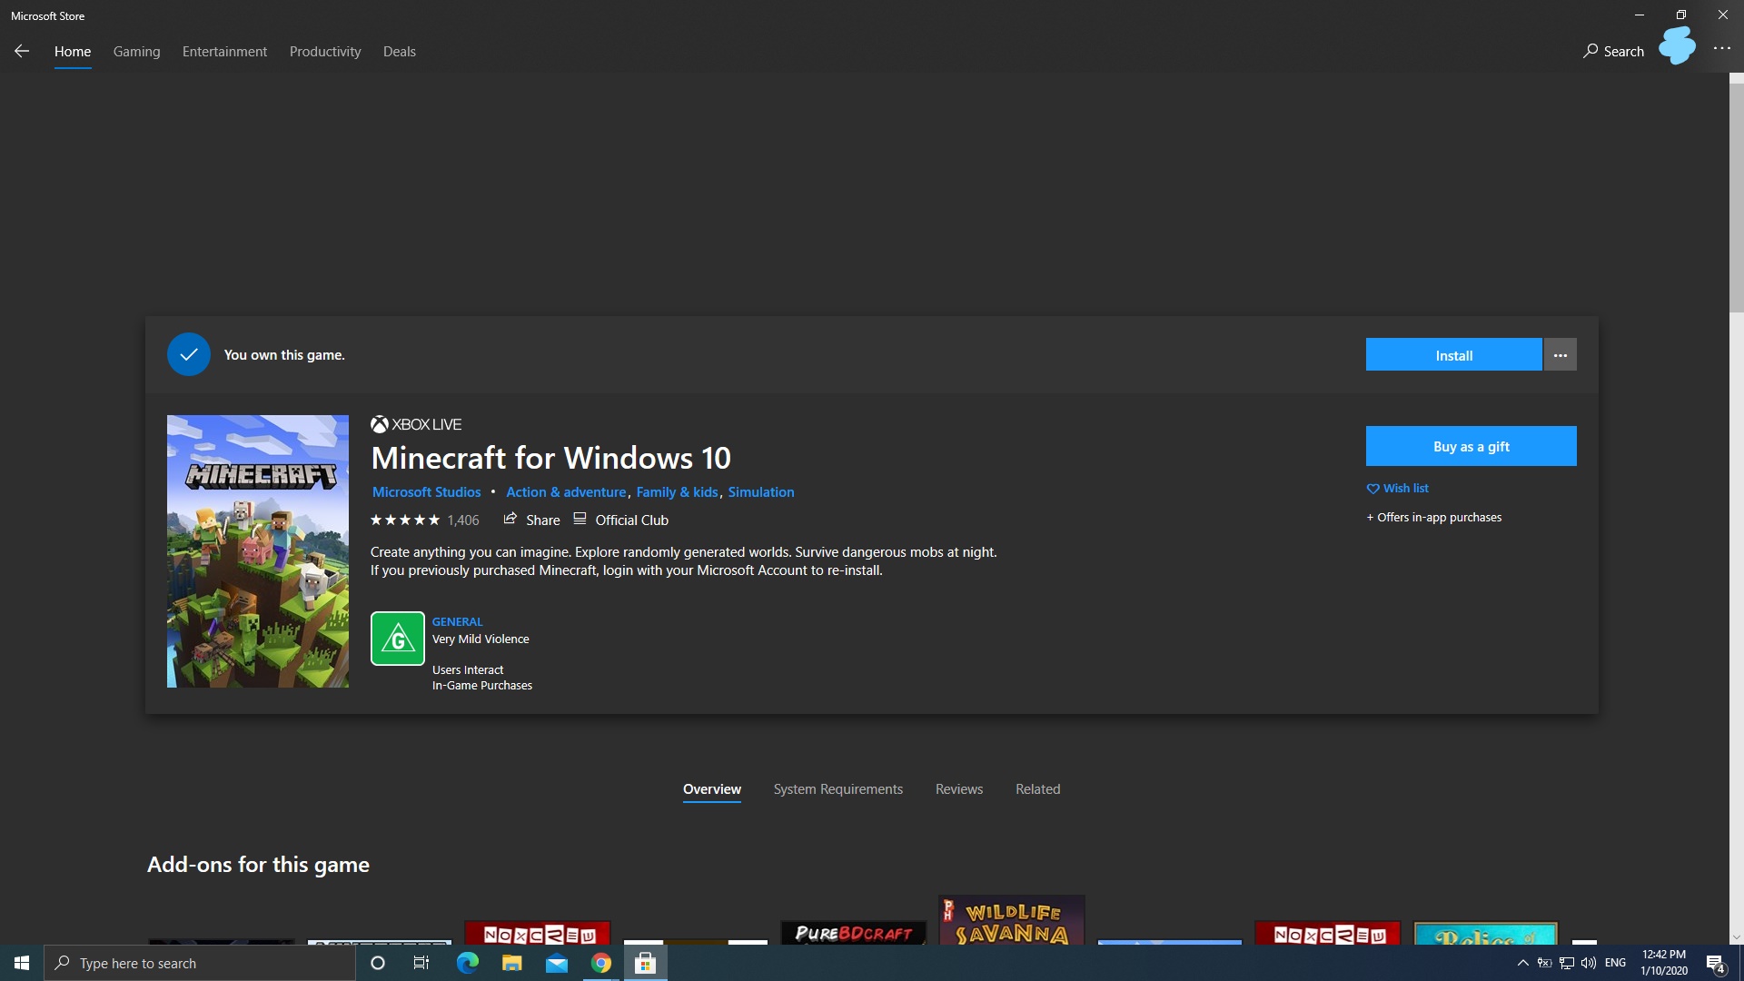
Task: Open the Wildlife Savanna add-on thumbnail
Action: tap(1012, 920)
